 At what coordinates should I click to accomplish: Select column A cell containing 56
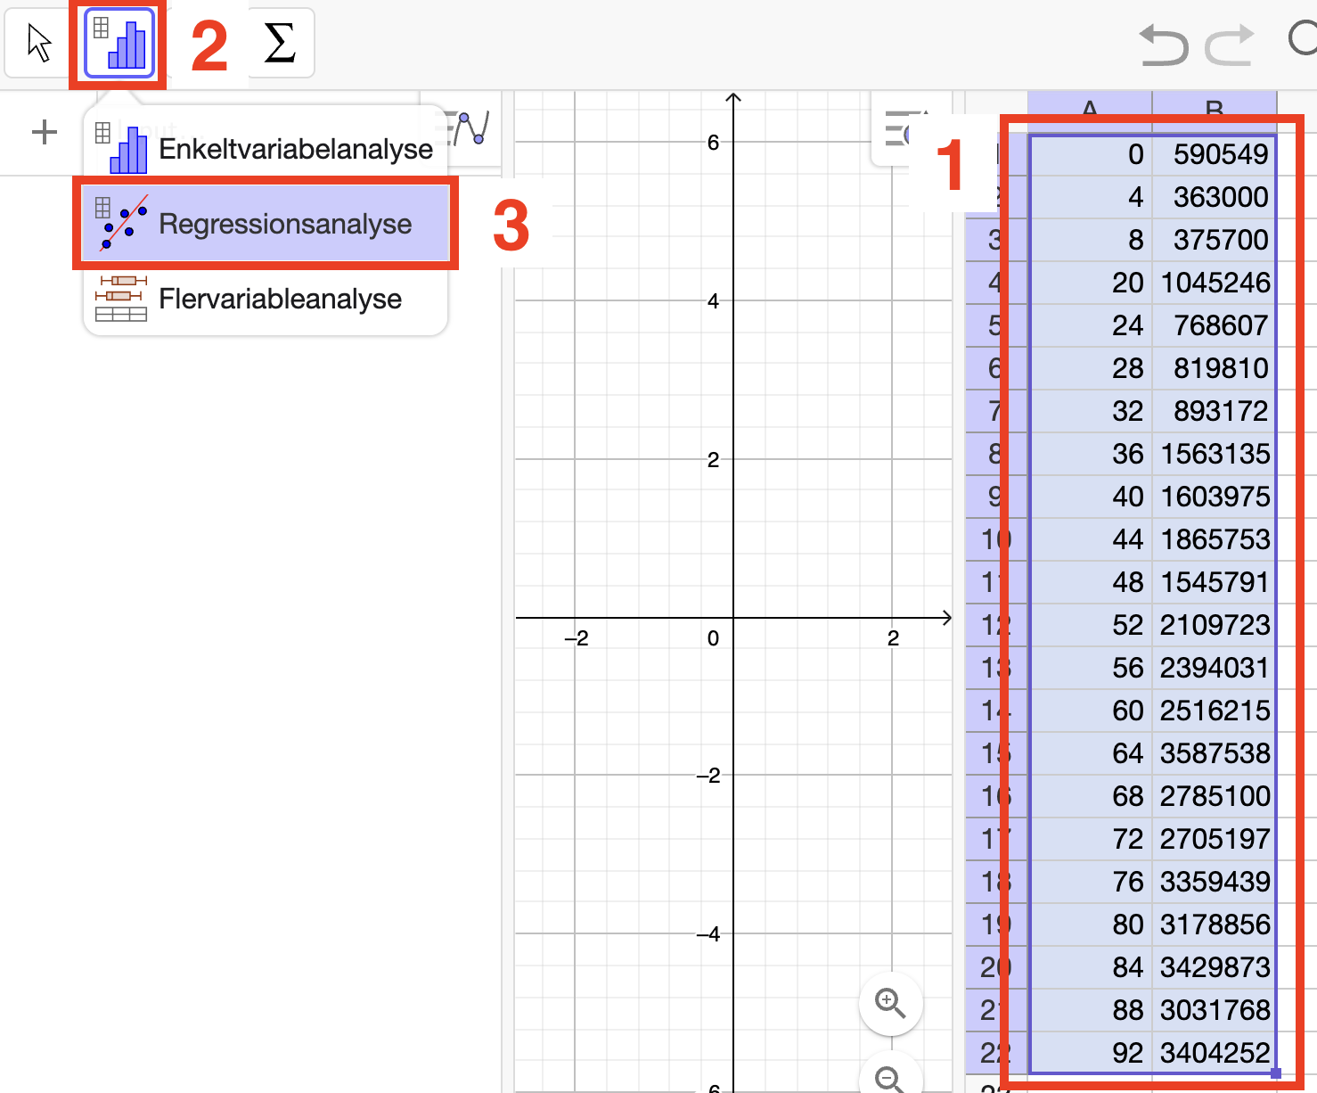(x=1090, y=668)
